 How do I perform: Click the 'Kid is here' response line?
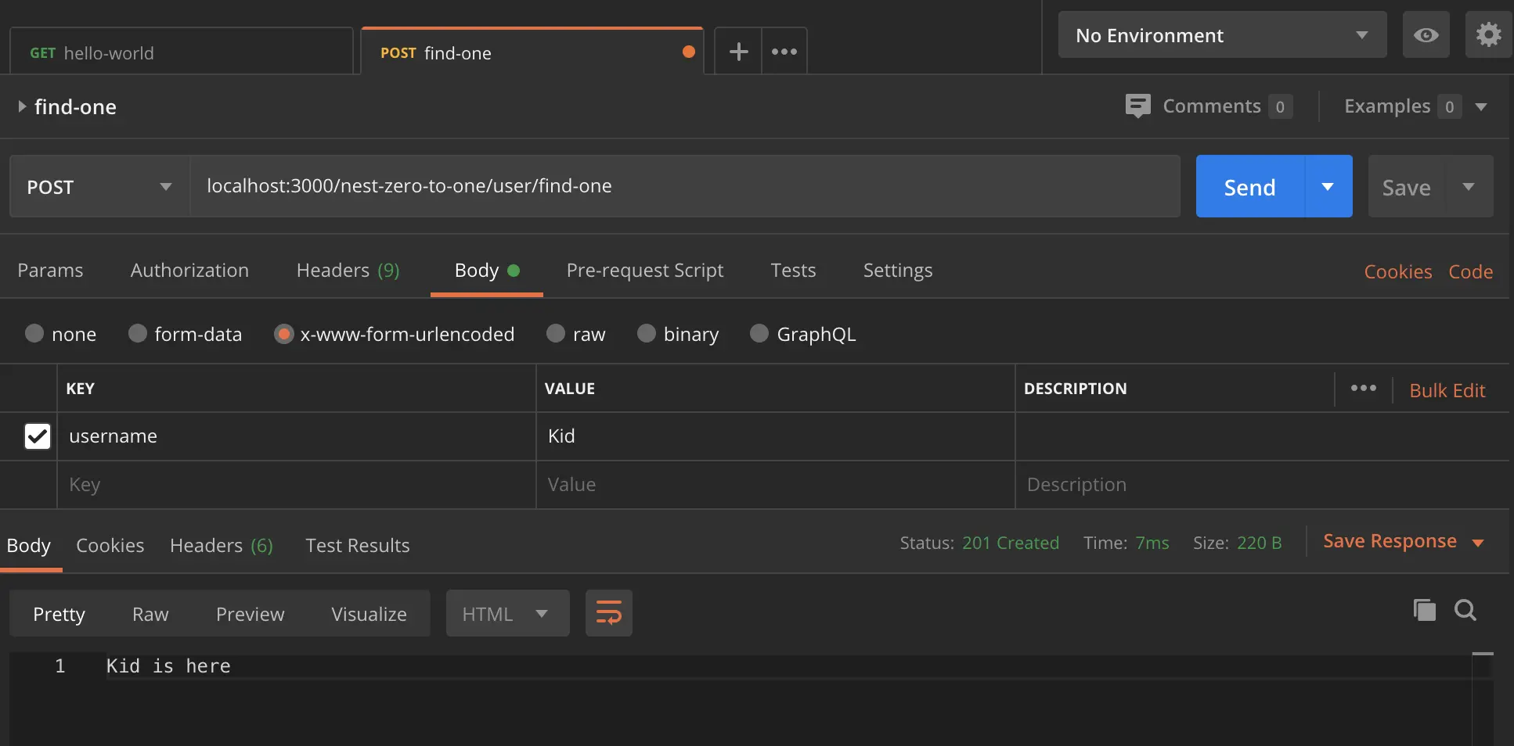(x=168, y=666)
